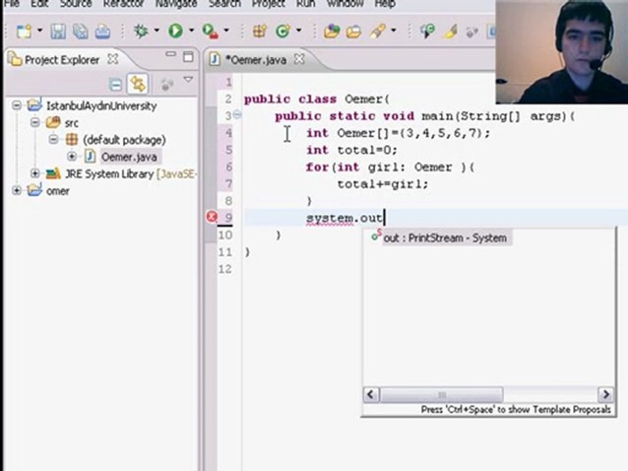Switch to the *Oemer.java editor tab

(x=256, y=60)
